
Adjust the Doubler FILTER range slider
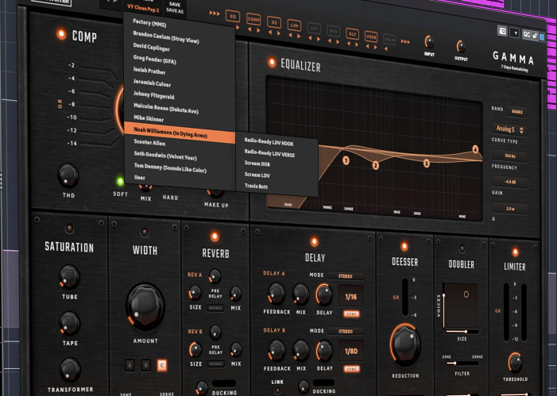pos(462,363)
